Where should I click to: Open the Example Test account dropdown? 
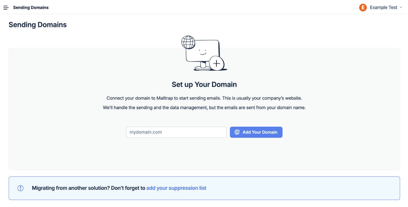point(384,7)
